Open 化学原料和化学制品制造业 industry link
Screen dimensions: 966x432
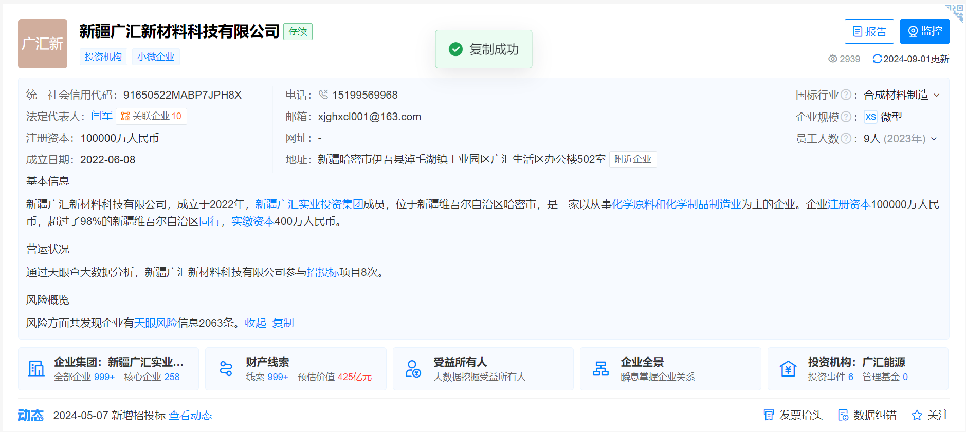(677, 204)
